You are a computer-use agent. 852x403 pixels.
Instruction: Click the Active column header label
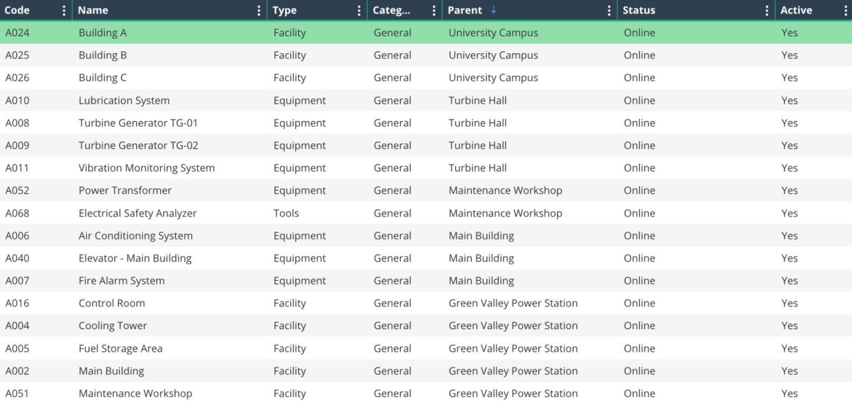click(x=796, y=11)
